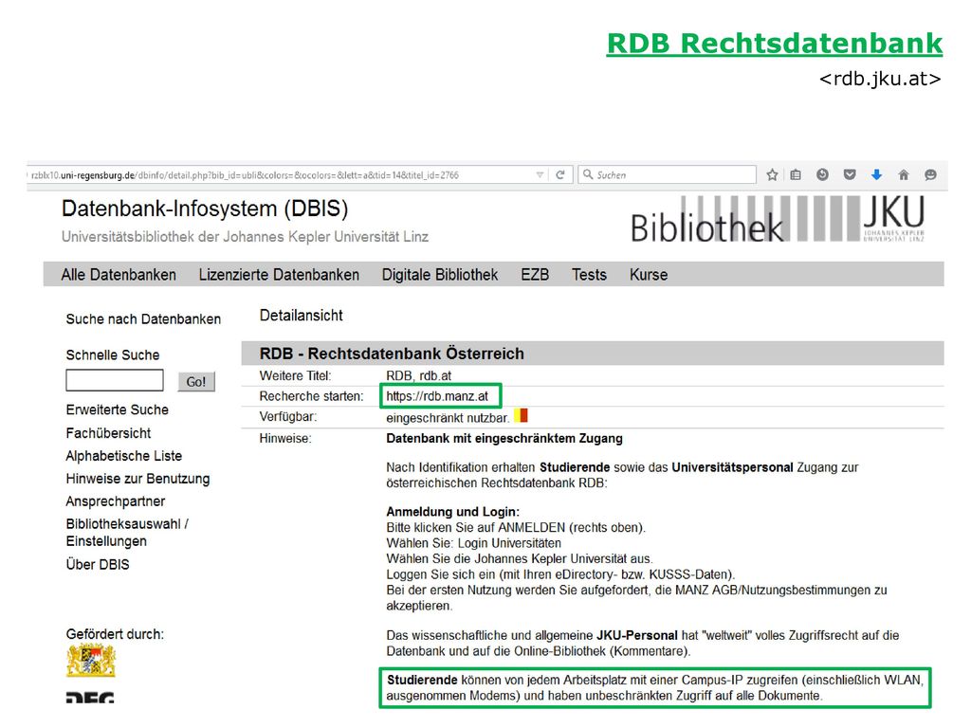The height and width of the screenshot is (728, 971).
Task: Open the EZB menu item
Action: [535, 275]
